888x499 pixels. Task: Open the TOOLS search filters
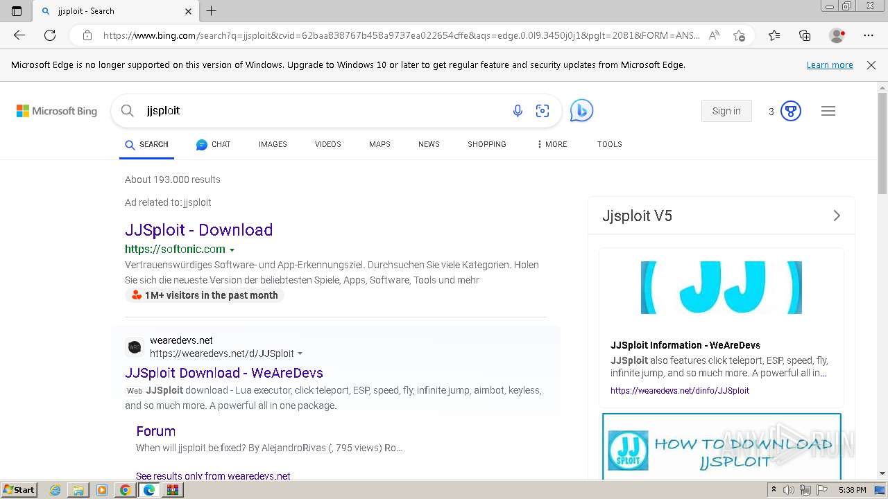click(x=610, y=144)
